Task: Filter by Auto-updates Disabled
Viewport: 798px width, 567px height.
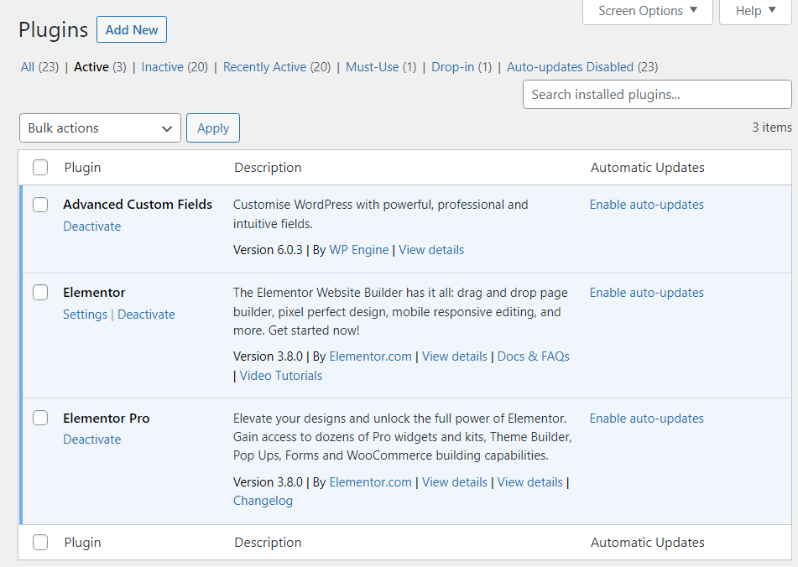Action: 570,67
